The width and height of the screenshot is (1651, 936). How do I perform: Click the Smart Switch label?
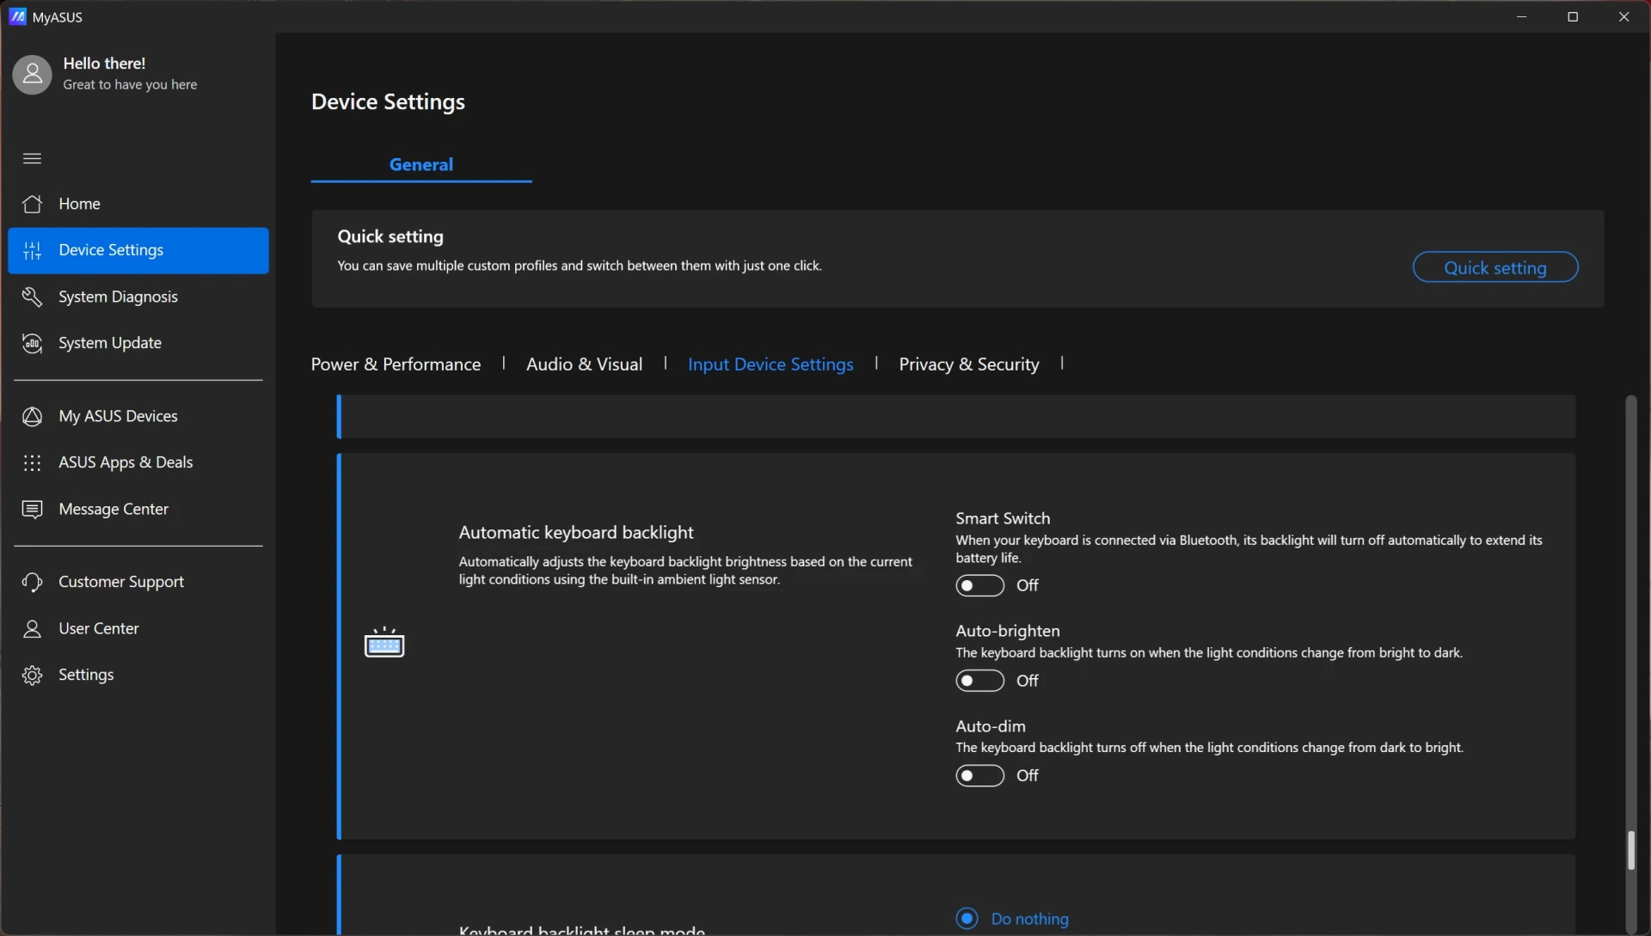coord(1003,518)
